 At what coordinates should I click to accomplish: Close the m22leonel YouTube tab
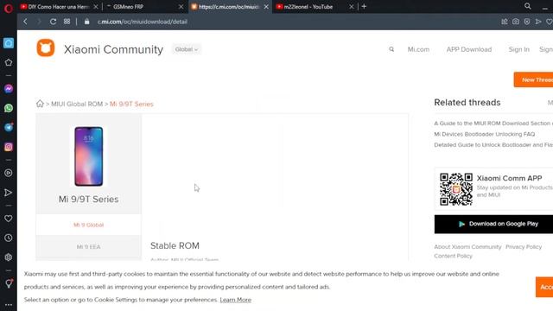click(352, 7)
